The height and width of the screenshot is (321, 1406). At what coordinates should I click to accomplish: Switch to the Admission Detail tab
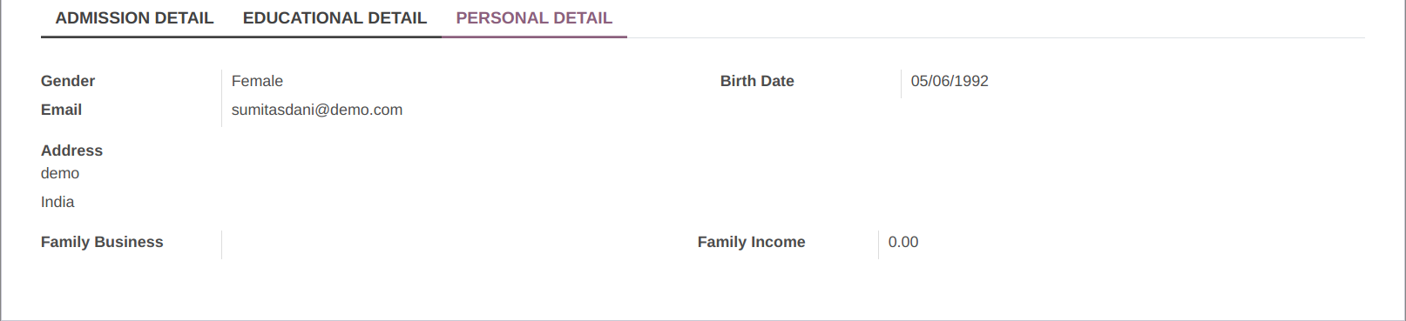pos(134,18)
